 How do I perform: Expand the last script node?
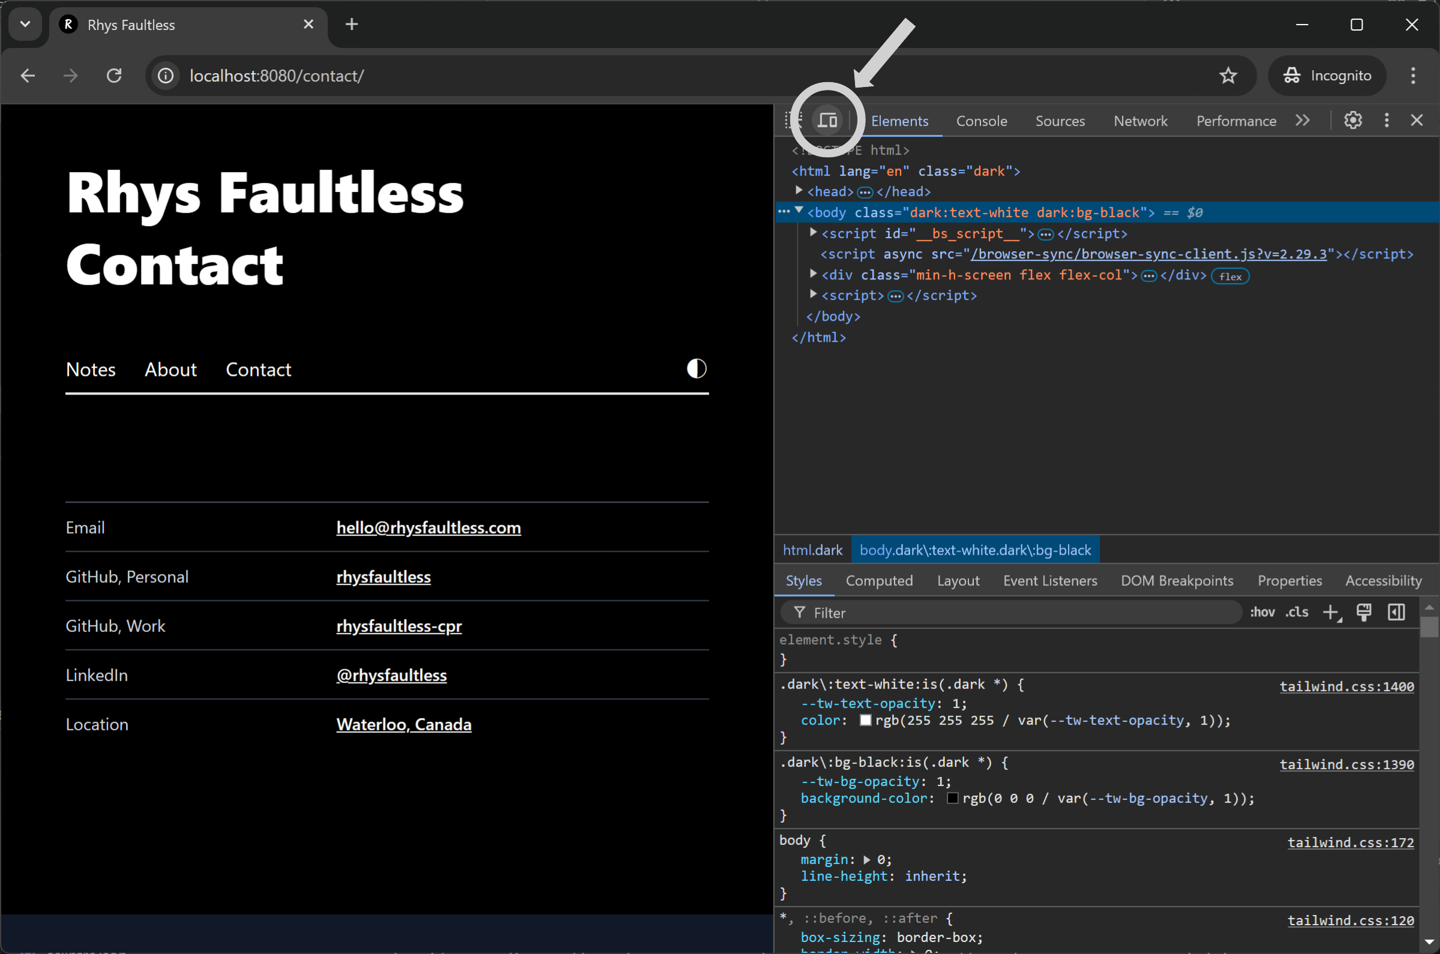pos(813,294)
